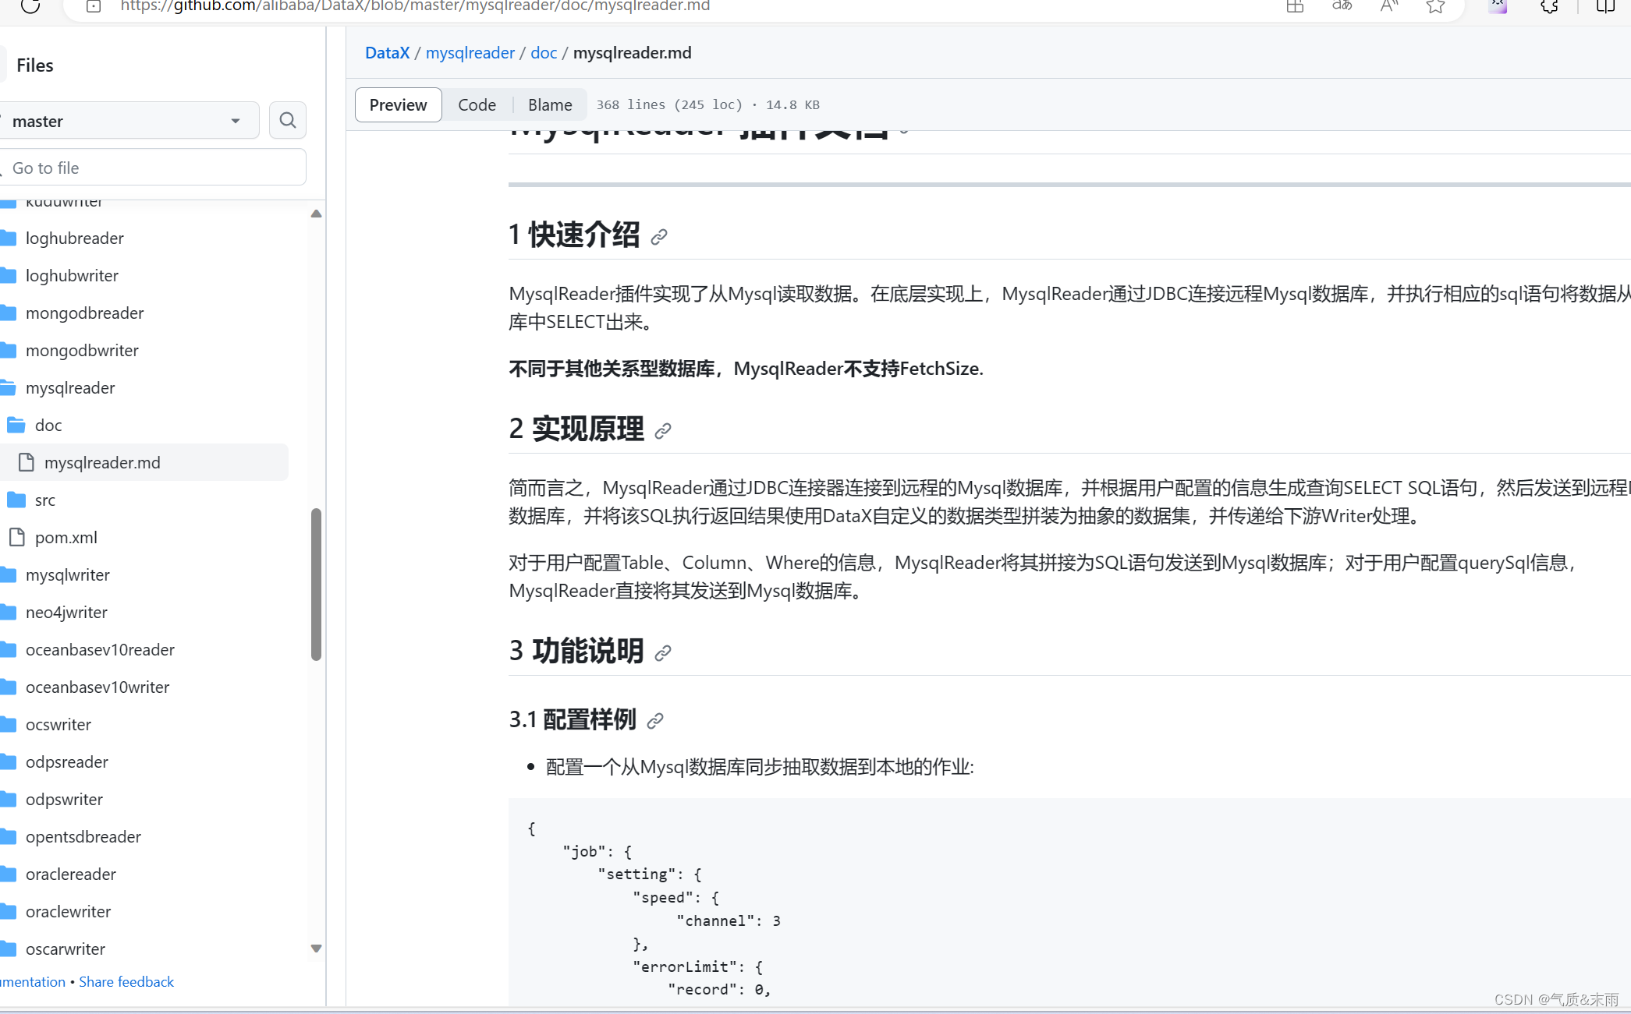Expand the oraclewriter folder

point(69,911)
